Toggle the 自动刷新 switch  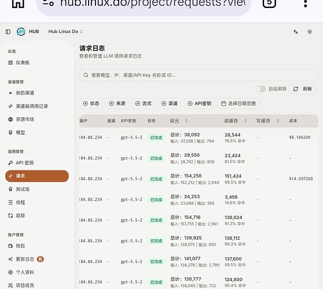pos(260,89)
